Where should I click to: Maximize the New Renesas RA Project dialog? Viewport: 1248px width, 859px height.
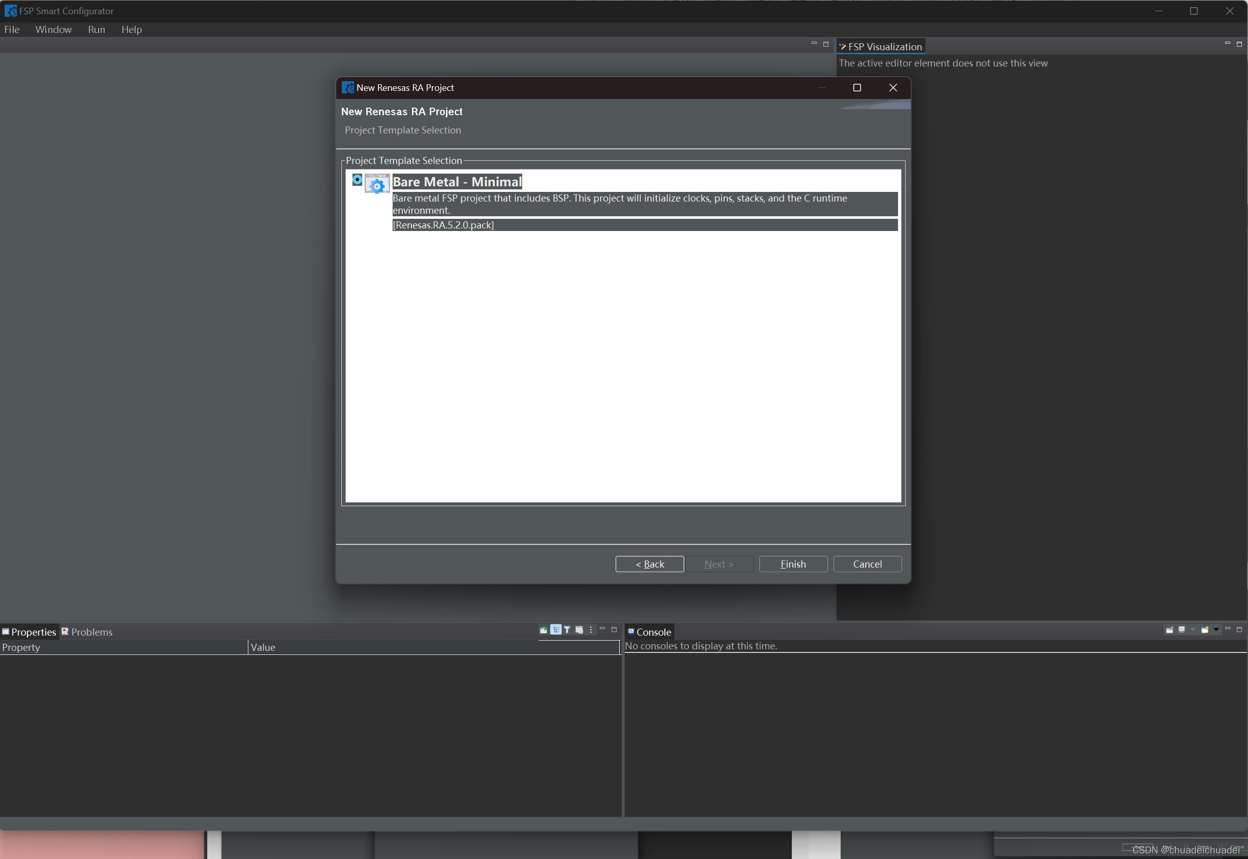(857, 88)
